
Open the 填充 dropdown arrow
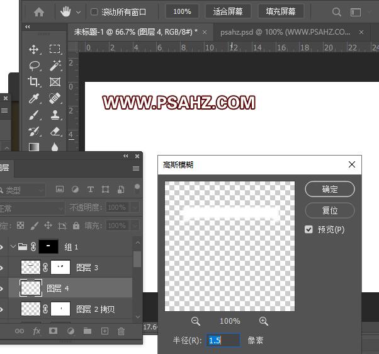coord(135,226)
